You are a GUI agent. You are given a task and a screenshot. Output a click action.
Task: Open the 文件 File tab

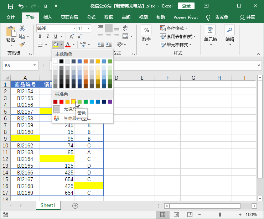click(11, 17)
